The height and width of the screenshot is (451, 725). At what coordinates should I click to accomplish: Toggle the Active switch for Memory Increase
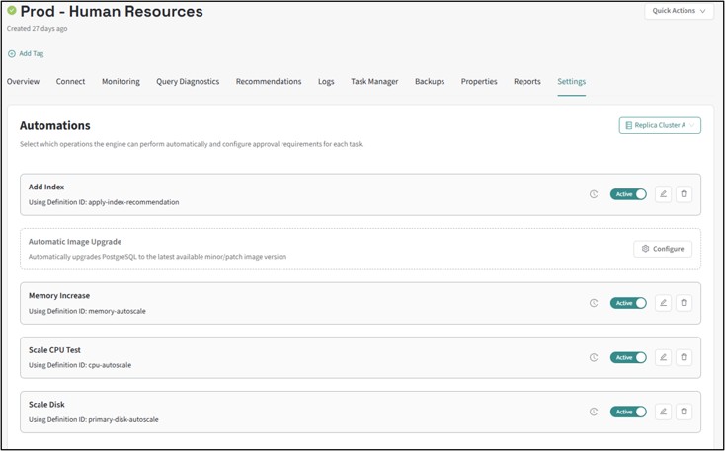click(x=628, y=303)
